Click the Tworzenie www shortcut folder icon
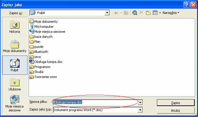The height and width of the screenshot is (117, 198). coord(32,77)
